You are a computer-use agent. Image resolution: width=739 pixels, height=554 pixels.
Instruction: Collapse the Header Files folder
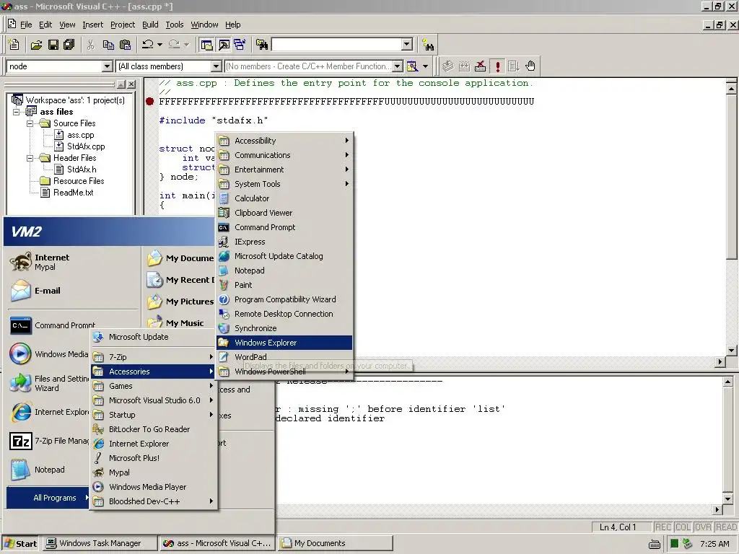click(30, 158)
